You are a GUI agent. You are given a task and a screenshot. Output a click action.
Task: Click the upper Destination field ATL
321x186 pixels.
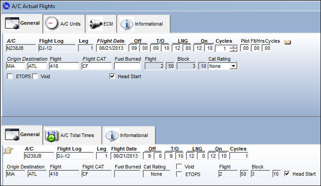[x=37, y=66]
